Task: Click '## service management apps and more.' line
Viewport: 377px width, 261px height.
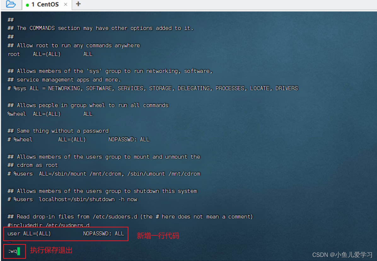Action: point(64,80)
